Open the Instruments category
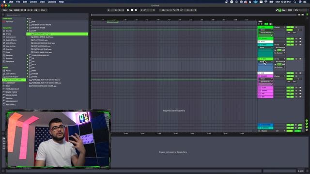Screen dimensions: 310x174 (11, 37)
